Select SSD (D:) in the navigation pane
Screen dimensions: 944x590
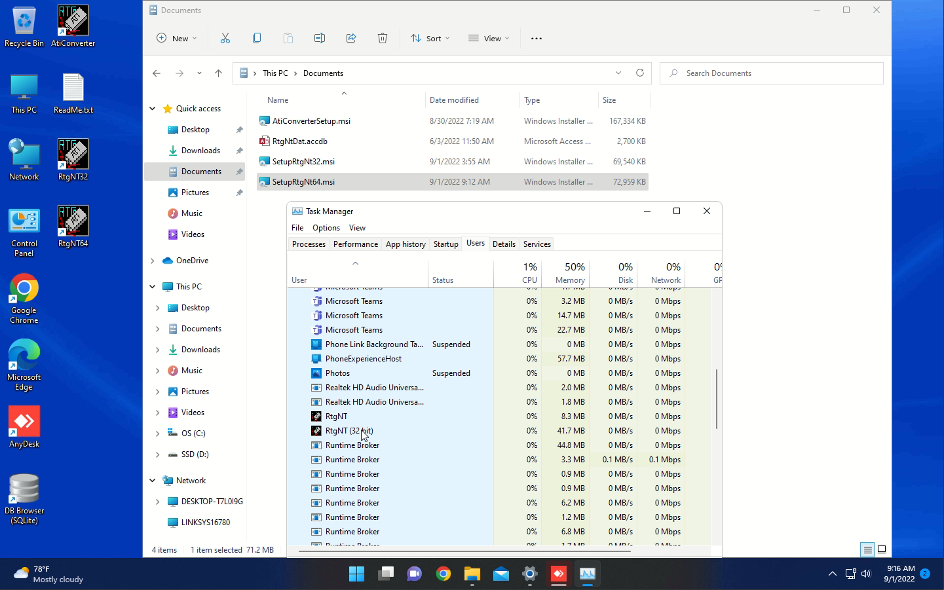tap(195, 454)
